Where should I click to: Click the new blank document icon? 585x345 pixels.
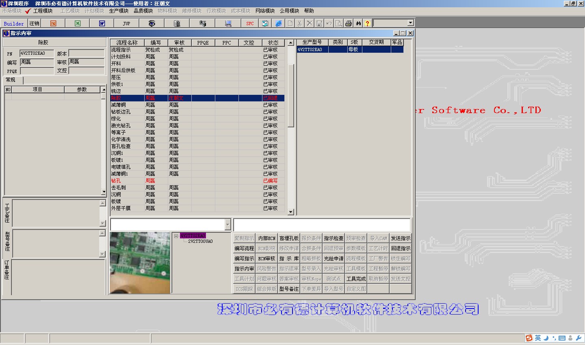coord(290,24)
